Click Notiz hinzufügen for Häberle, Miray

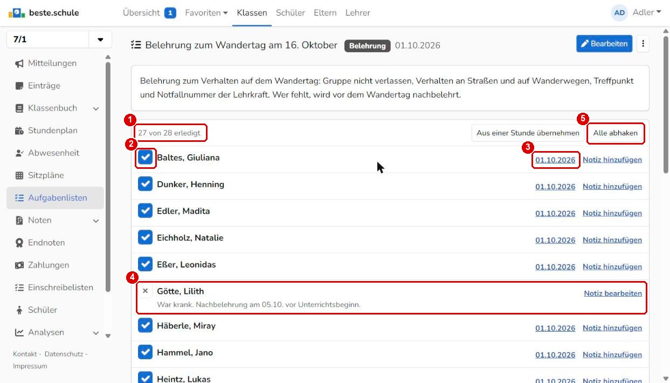612,328
